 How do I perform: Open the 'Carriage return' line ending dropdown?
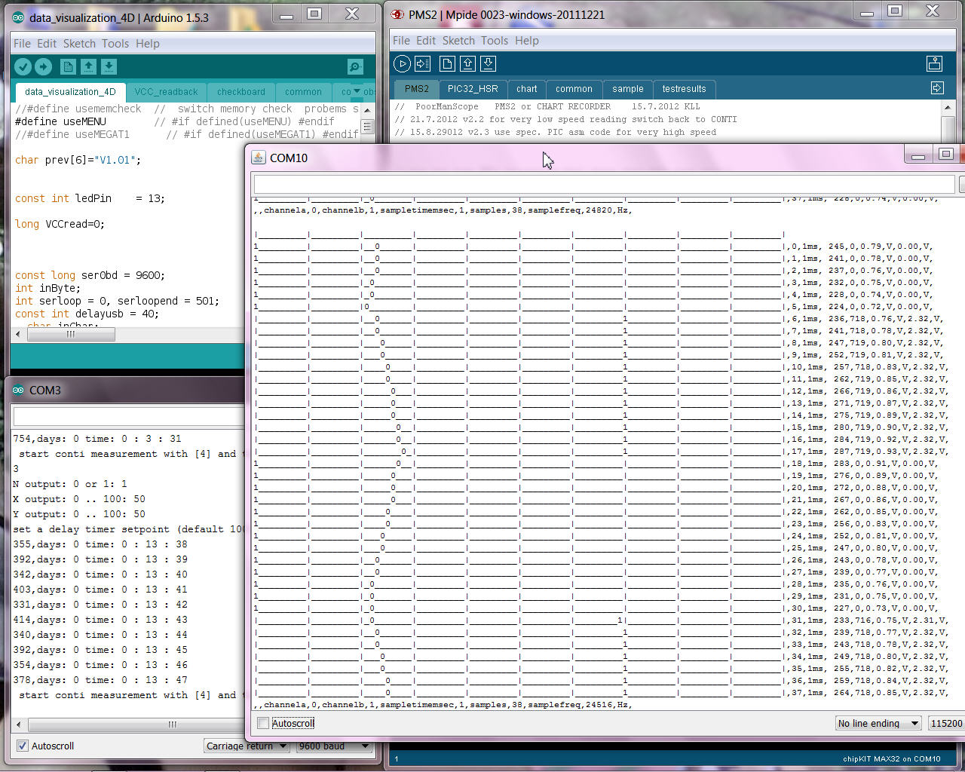pyautogui.click(x=247, y=746)
